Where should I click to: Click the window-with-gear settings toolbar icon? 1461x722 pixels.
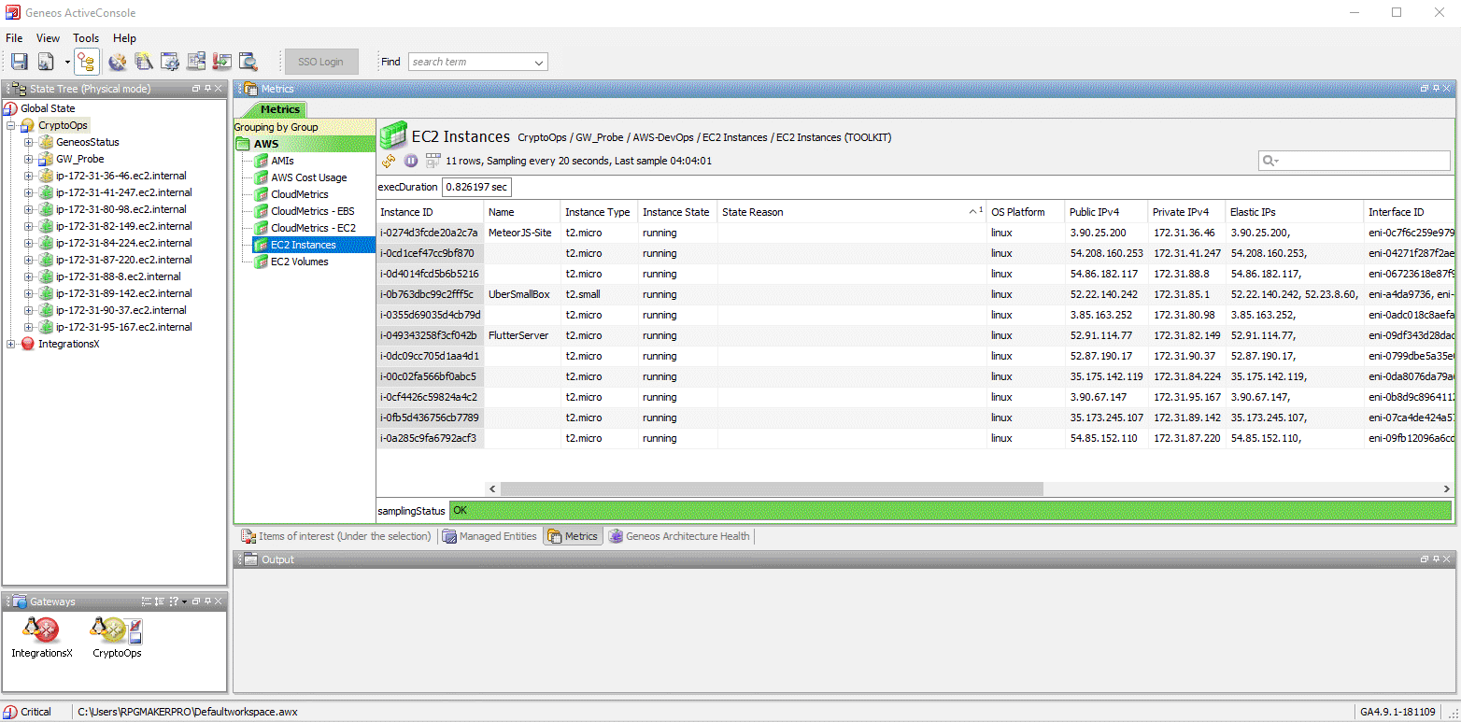(x=169, y=62)
